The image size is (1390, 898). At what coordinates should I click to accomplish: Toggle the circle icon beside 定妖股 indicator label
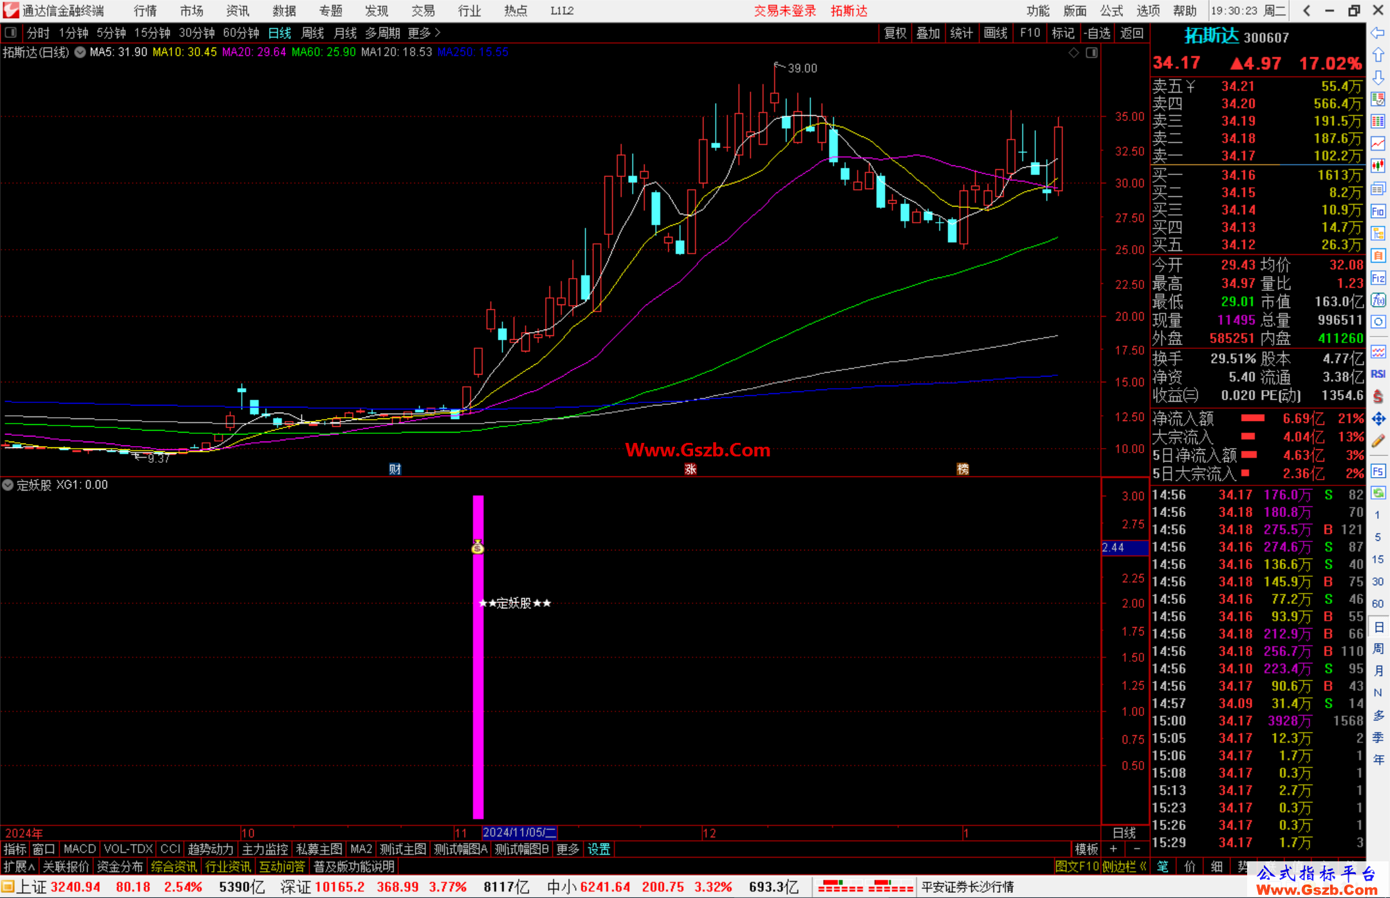click(8, 485)
